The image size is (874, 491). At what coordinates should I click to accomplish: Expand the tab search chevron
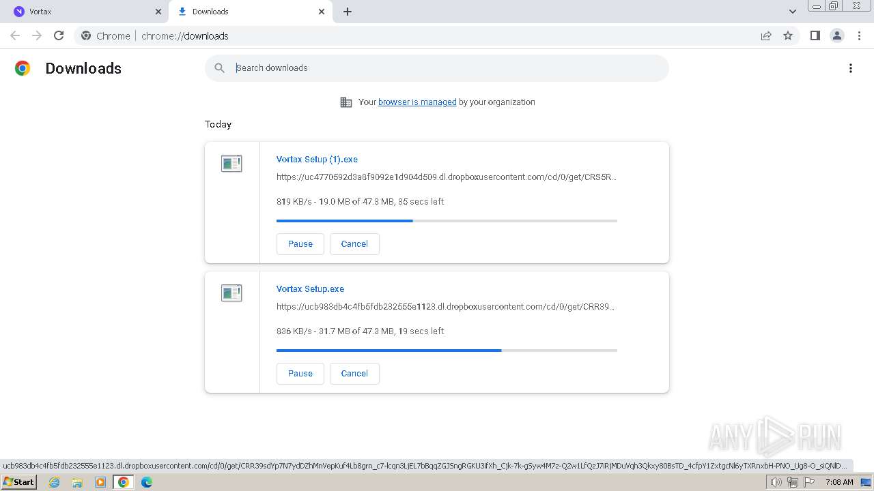pyautogui.click(x=793, y=12)
